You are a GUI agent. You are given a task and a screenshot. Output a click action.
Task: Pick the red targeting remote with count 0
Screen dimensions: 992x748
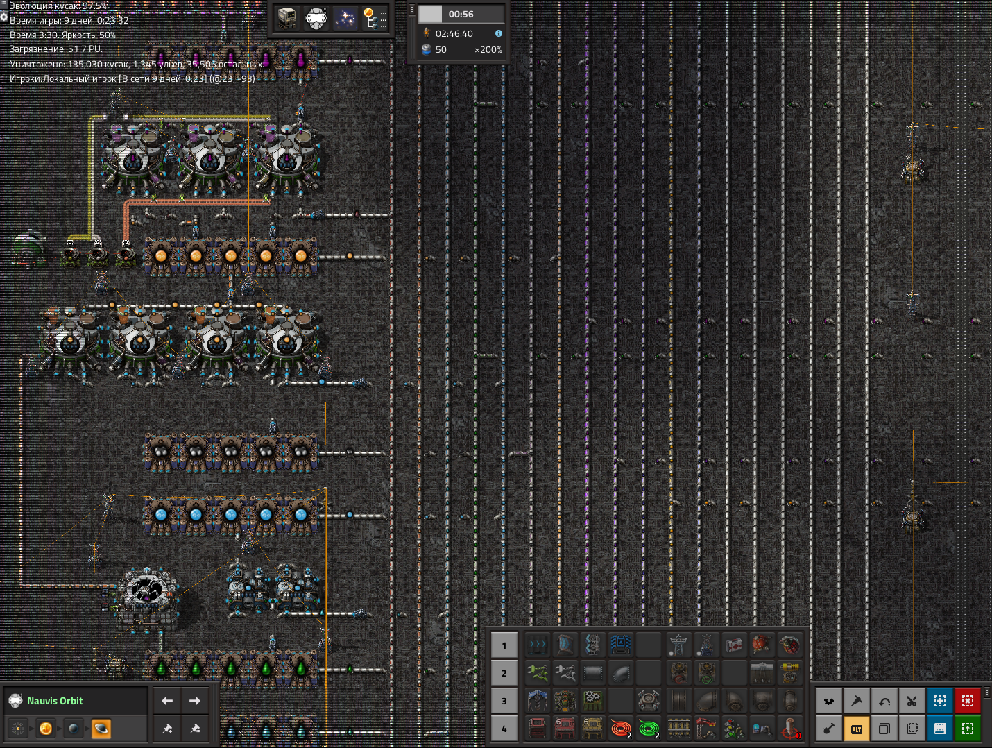tap(790, 729)
